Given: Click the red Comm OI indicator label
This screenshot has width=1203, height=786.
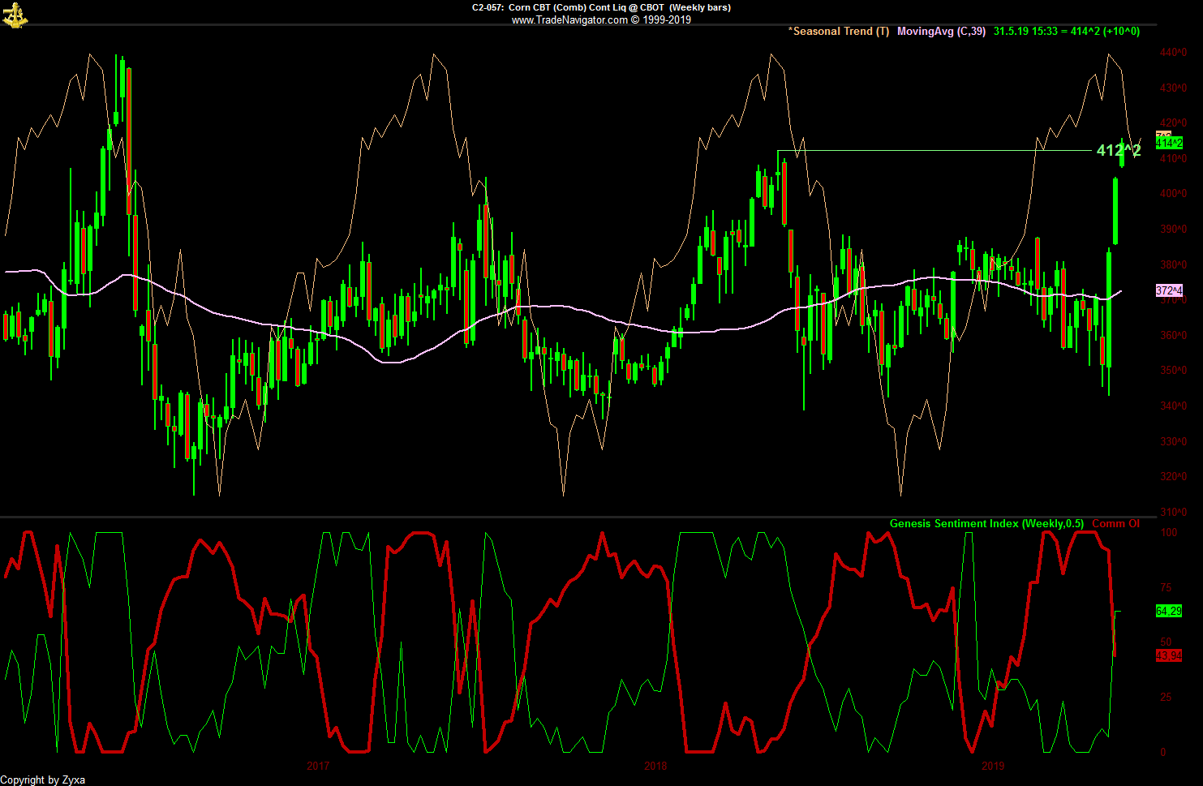Looking at the screenshot, I should click(x=1115, y=524).
